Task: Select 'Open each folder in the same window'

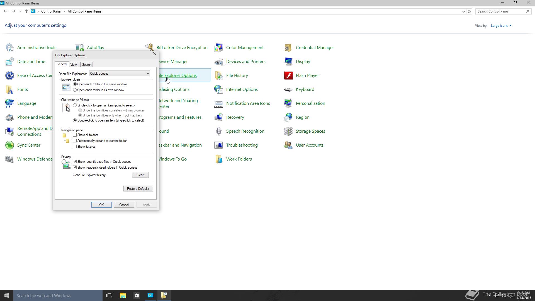Action: [x=75, y=84]
